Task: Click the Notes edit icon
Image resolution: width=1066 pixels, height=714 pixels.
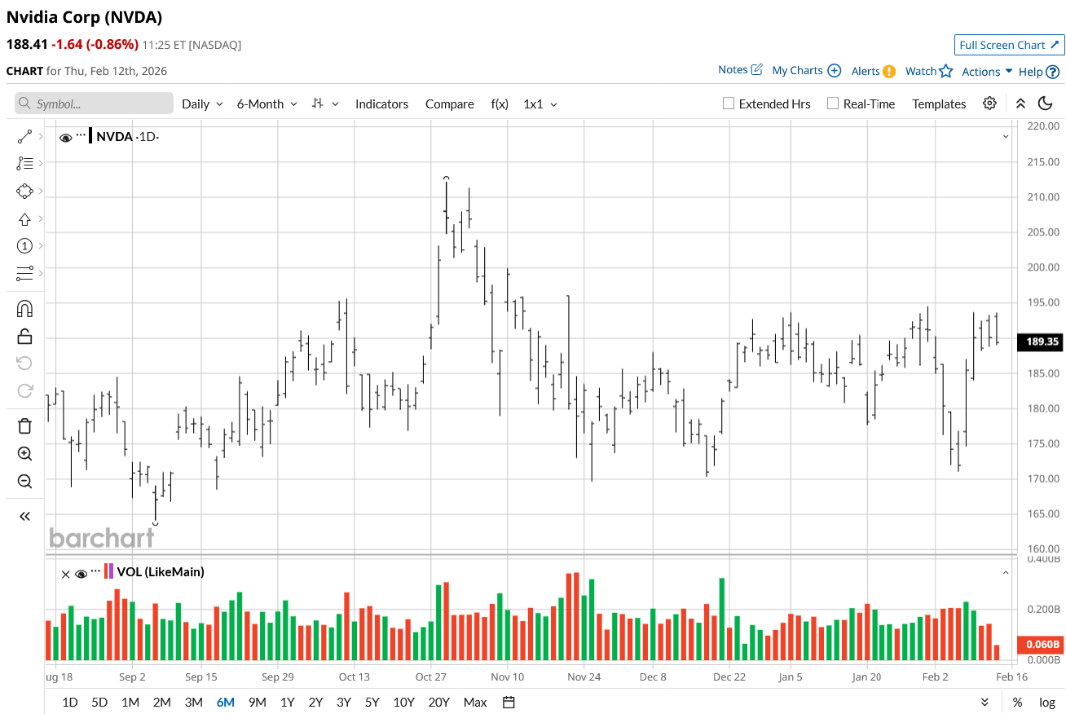Action: (x=756, y=70)
